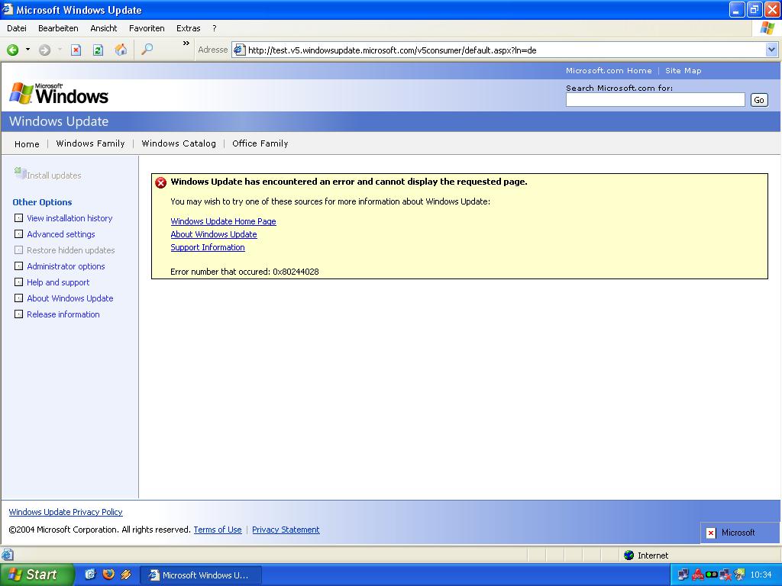Click the box beside Administrator options
Image resolution: width=782 pixels, height=586 pixels.
[x=18, y=266]
